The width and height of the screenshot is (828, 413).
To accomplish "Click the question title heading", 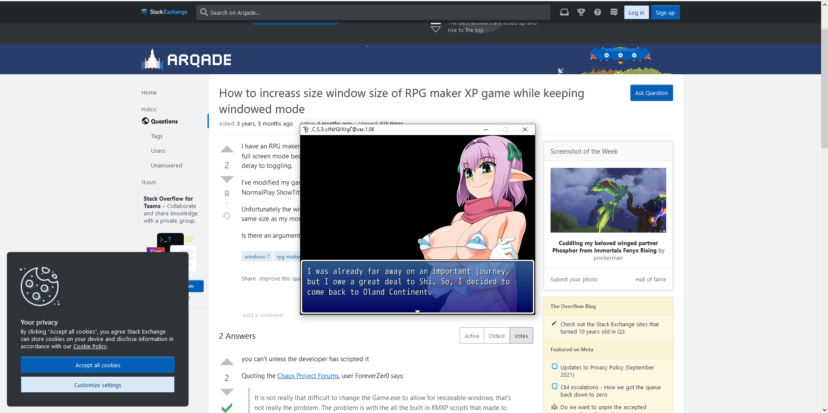I will tap(401, 101).
